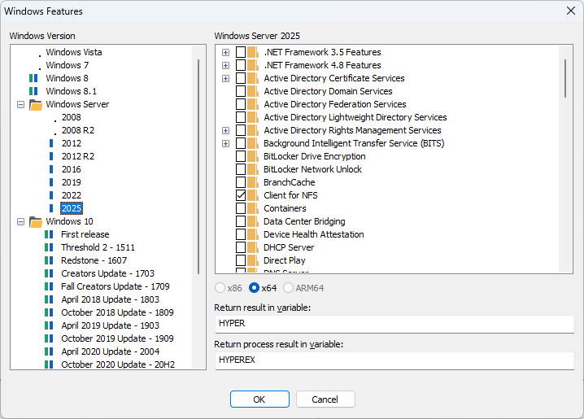Screen dimensions: 584x419
Task: Click the Return process result variable field
Action: coord(394,360)
